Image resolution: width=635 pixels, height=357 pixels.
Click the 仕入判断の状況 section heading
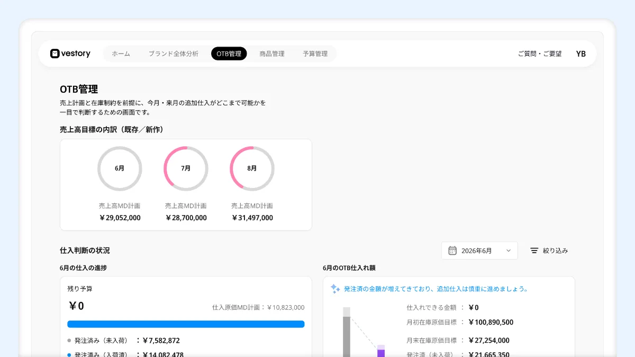click(85, 251)
